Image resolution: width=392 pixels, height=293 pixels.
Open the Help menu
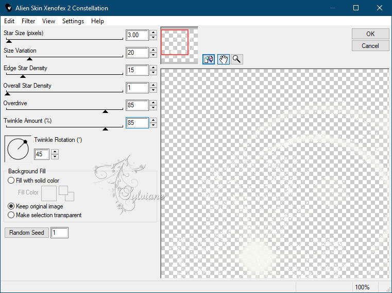coord(97,21)
